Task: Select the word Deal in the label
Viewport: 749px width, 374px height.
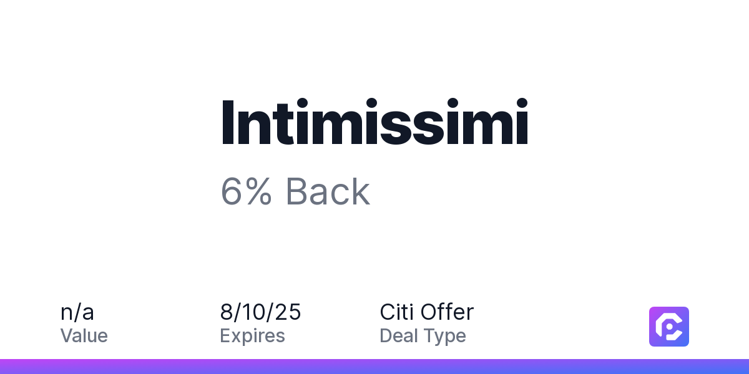Action: click(x=399, y=336)
